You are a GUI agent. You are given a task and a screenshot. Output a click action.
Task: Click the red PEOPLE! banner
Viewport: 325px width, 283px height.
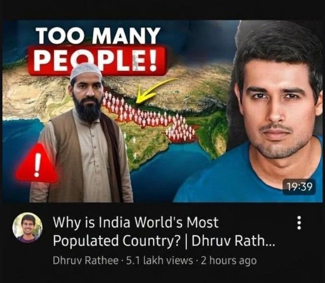pyautogui.click(x=97, y=61)
